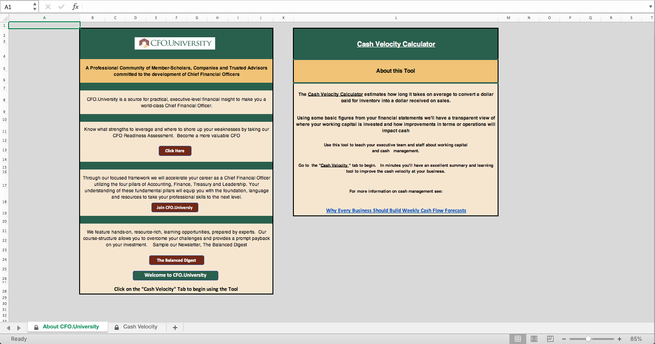Click the zoom in plus icon
The height and width of the screenshot is (344, 655).
[620, 339]
